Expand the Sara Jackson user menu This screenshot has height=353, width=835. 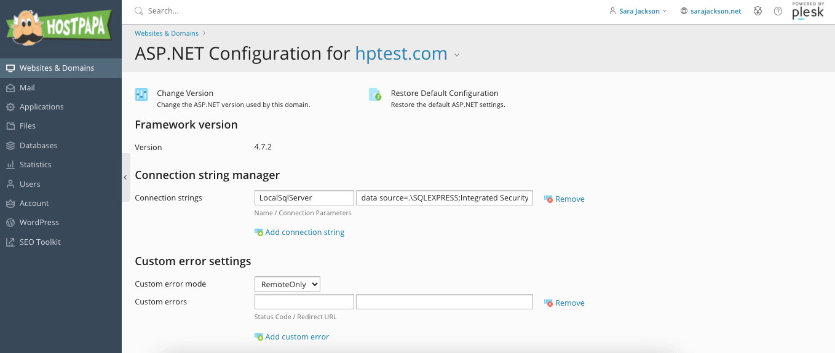638,11
